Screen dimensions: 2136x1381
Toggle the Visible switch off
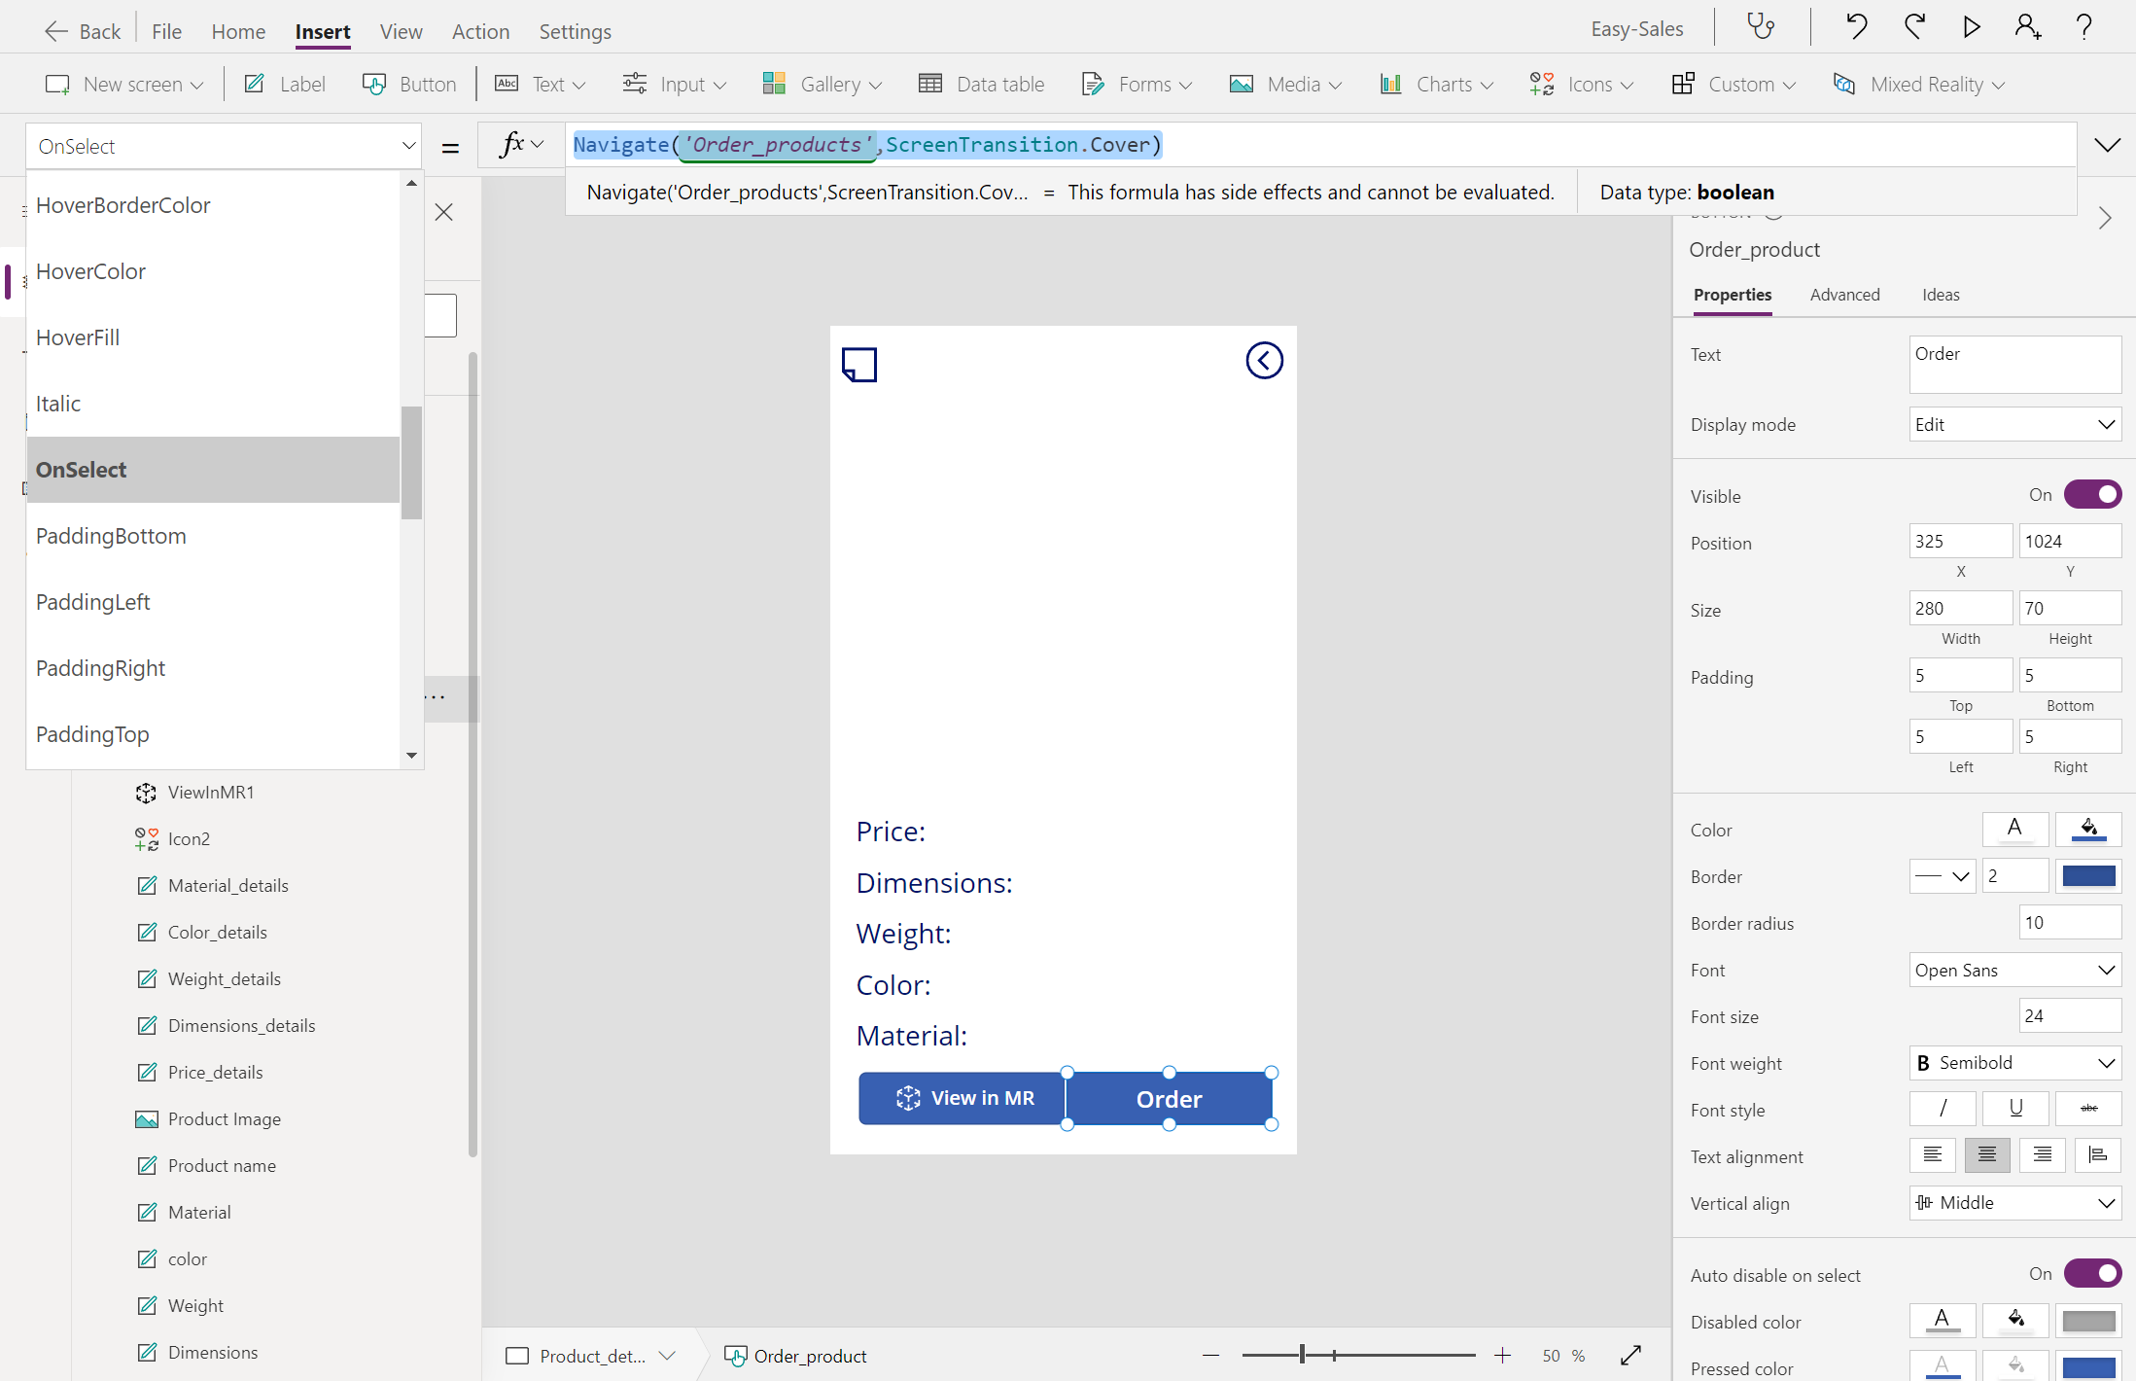coord(2092,495)
